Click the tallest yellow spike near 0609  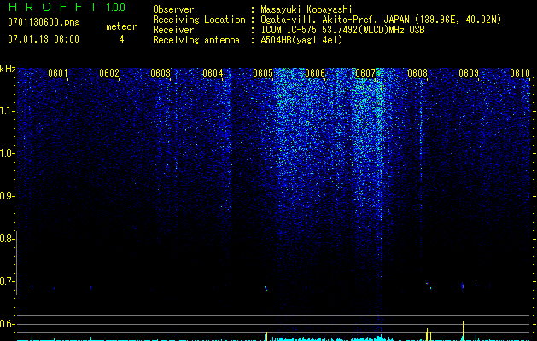(x=463, y=330)
